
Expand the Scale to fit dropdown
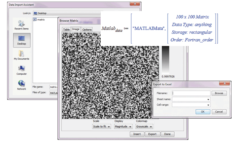[x=101, y=127]
